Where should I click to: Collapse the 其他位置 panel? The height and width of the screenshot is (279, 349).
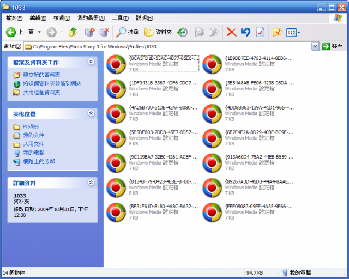[91, 113]
